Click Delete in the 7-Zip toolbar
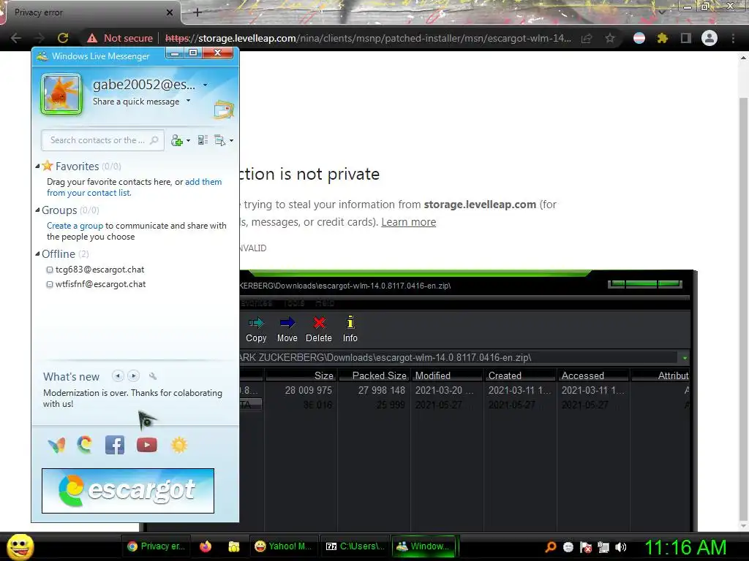Viewport: 749px width, 561px height. (x=319, y=329)
